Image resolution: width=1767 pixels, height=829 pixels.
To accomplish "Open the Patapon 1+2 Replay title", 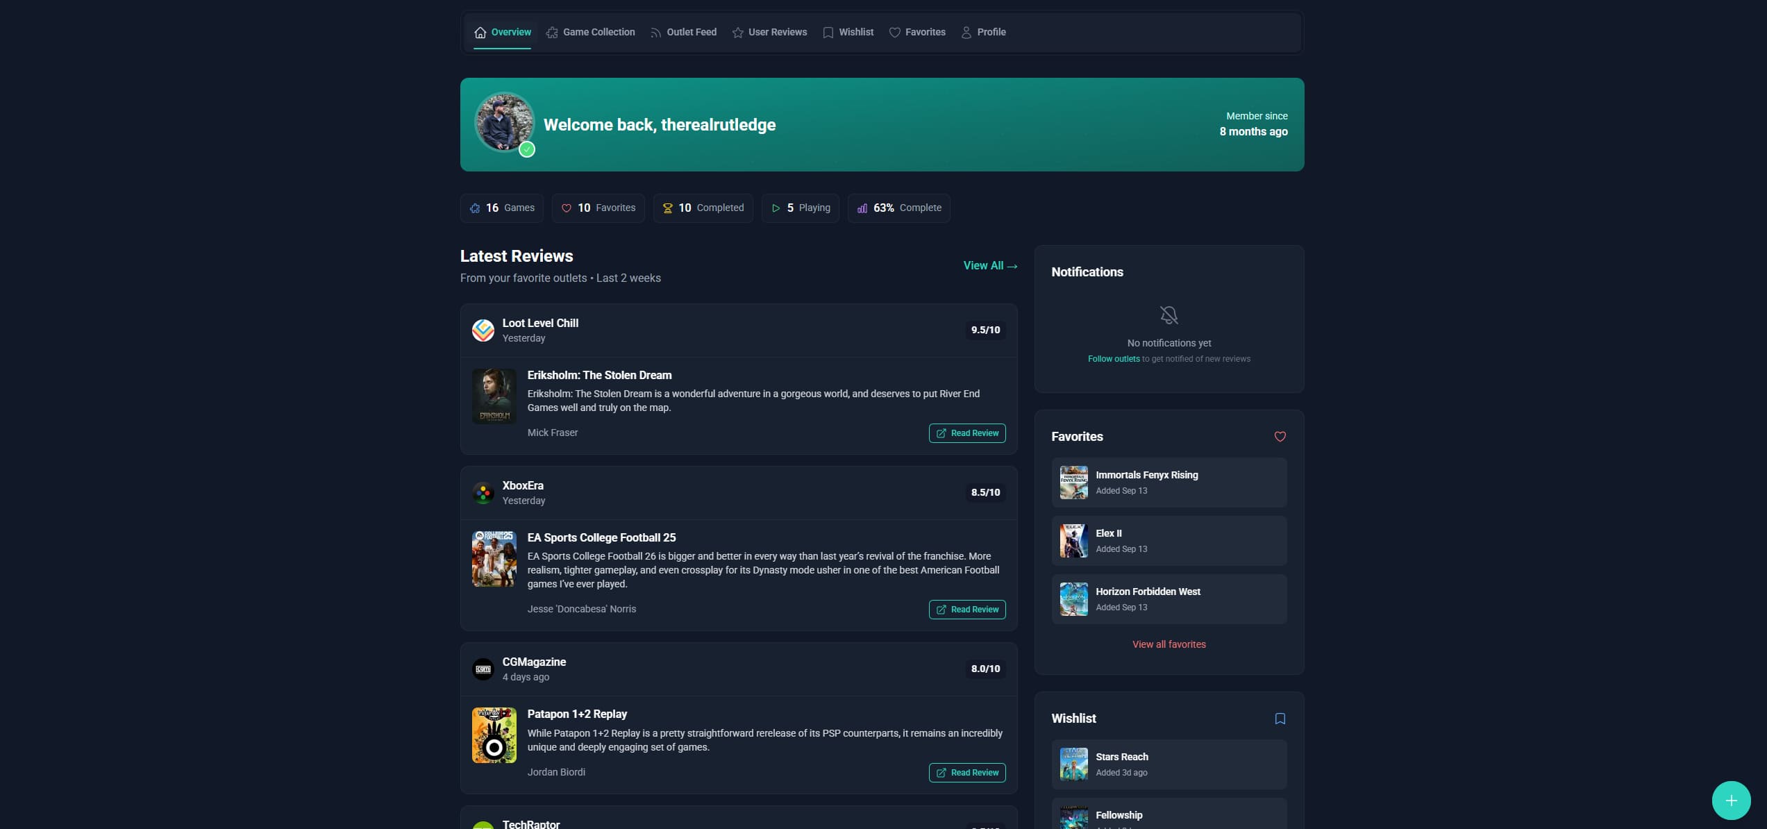I will [x=577, y=714].
